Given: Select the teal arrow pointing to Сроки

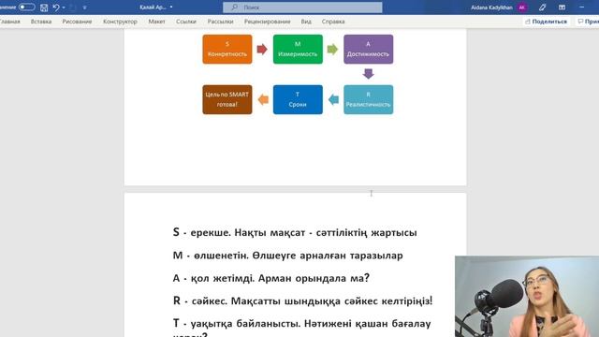Looking at the screenshot, I should tap(333, 99).
